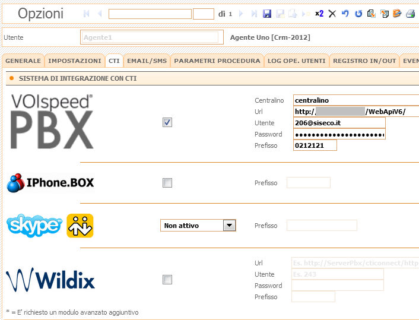
Task: Open the LOG OPE. UTENTI tab
Action: click(x=296, y=61)
